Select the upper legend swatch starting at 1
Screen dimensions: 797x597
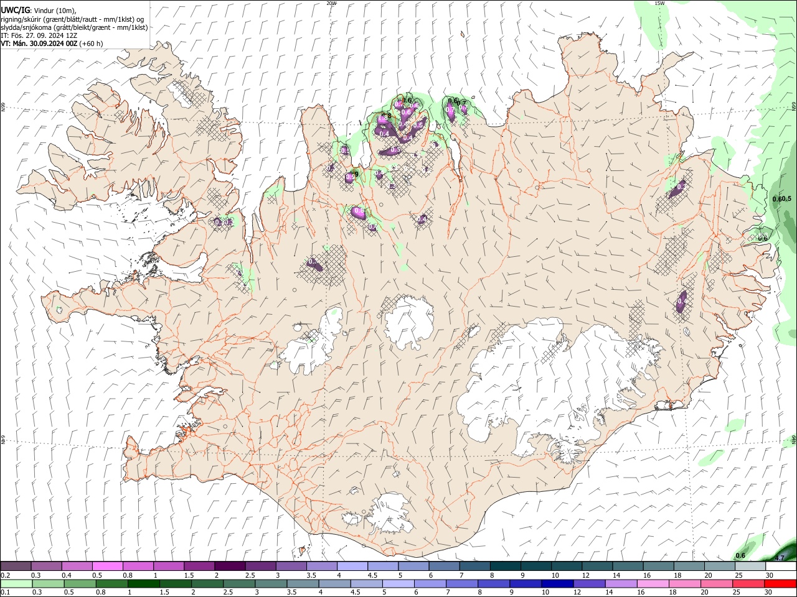[x=169, y=567]
